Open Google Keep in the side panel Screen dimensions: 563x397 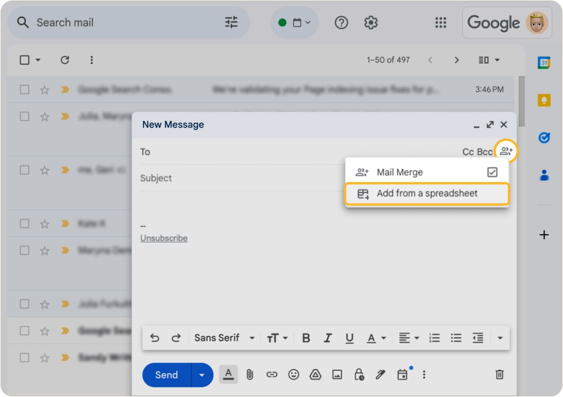coord(544,100)
